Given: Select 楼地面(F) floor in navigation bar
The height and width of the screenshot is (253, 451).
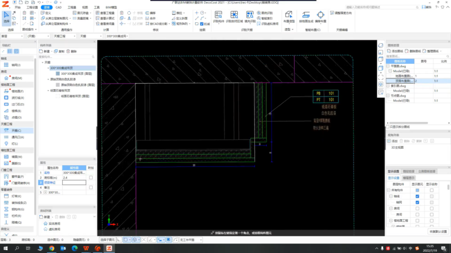Looking at the screenshot, I should click(17, 91).
